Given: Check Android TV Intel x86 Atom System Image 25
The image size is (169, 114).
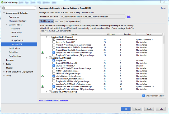Looking at the screenshot, I should tap(54, 45).
